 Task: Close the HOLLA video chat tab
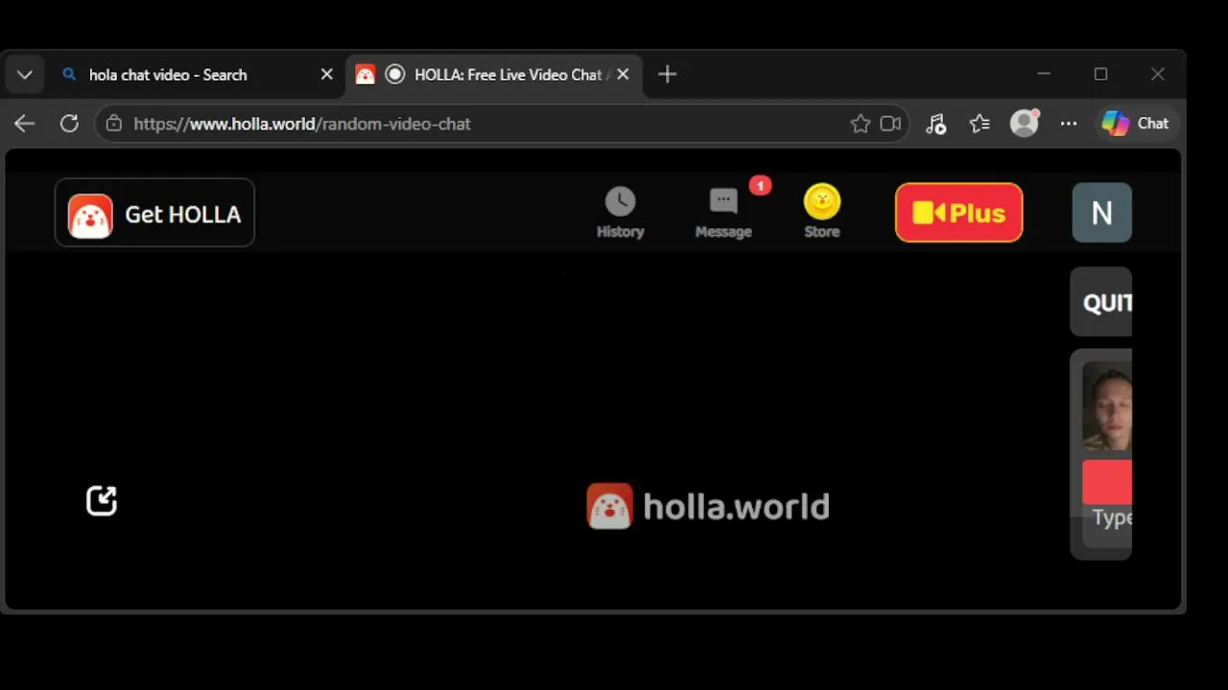[x=623, y=75]
